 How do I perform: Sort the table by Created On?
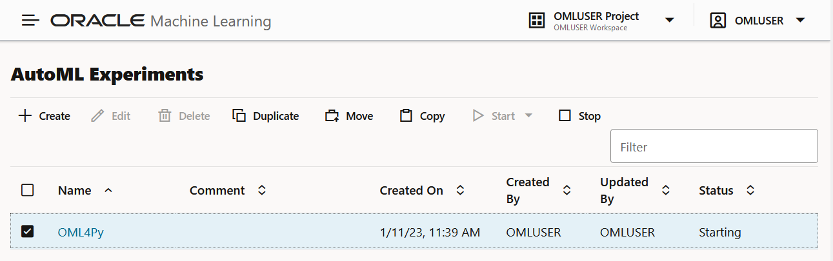pyautogui.click(x=460, y=190)
